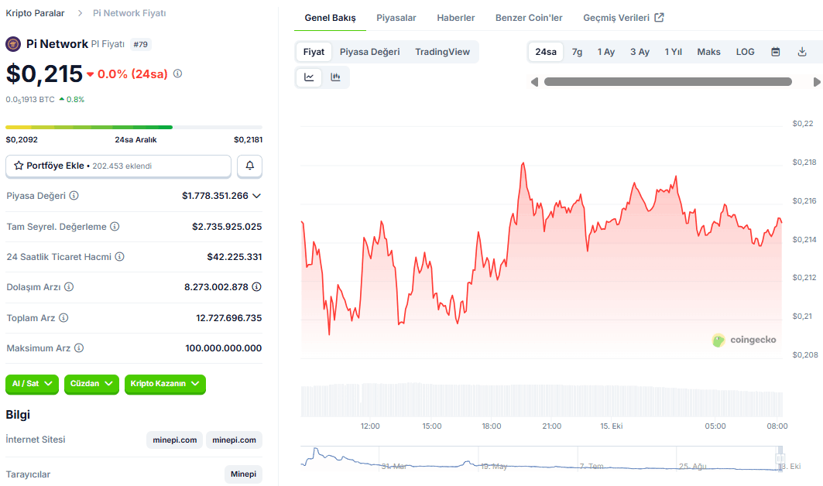Open Geçmiş Verileri external link tab
Image resolution: width=823 pixels, height=486 pixels.
pyautogui.click(x=623, y=18)
